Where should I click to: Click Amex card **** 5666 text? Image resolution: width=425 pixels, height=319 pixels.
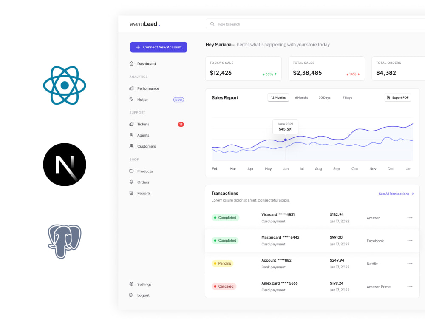tap(280, 283)
